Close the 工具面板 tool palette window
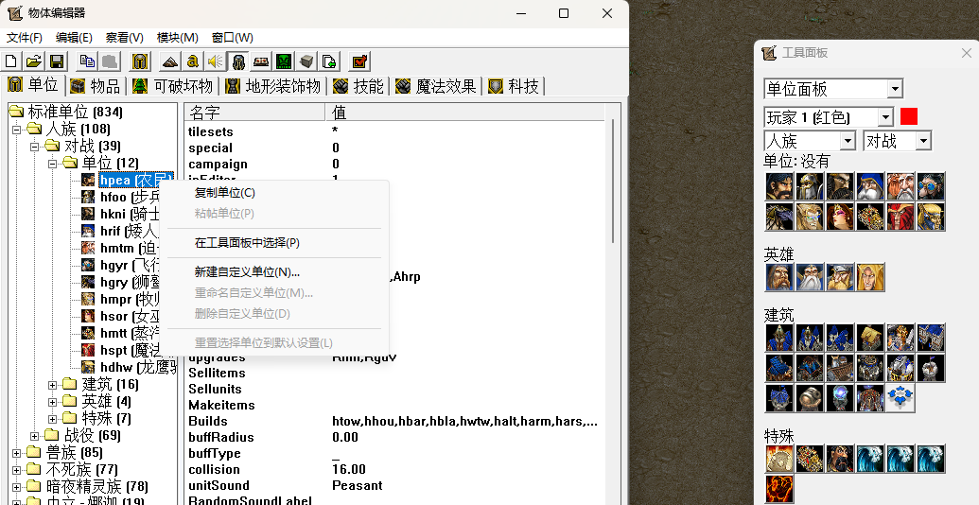979x505 pixels. coord(966,54)
